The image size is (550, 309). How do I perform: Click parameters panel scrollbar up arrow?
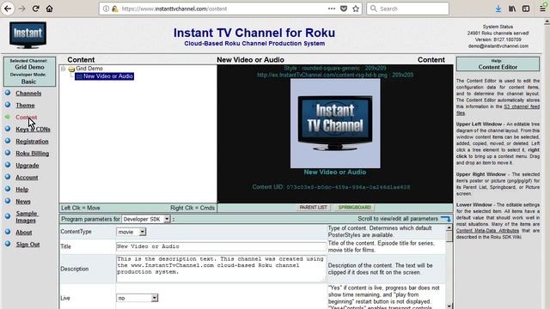[449, 228]
